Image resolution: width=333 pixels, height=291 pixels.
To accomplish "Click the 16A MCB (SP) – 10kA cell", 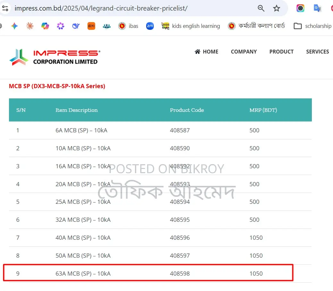I will (83, 166).
